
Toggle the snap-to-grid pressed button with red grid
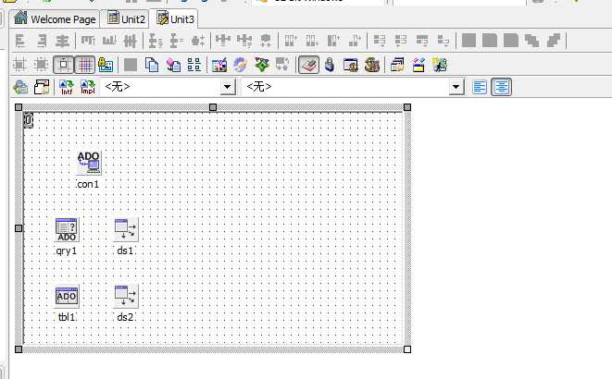[x=84, y=65]
